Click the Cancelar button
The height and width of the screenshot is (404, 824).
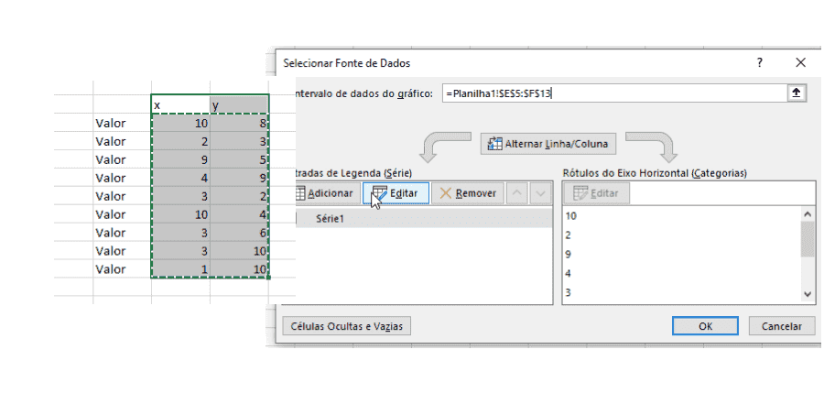pyautogui.click(x=782, y=326)
